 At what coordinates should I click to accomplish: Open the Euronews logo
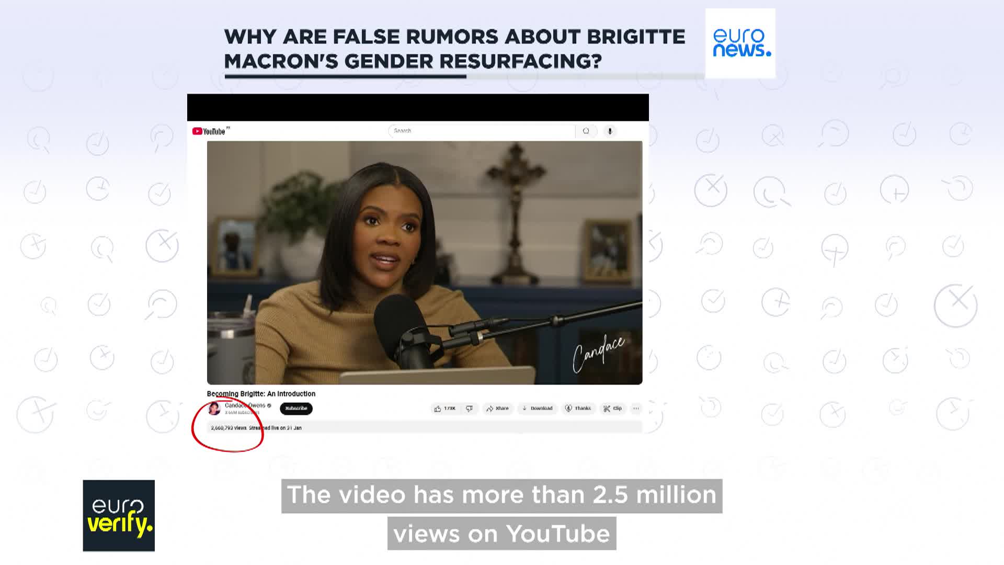pyautogui.click(x=740, y=43)
